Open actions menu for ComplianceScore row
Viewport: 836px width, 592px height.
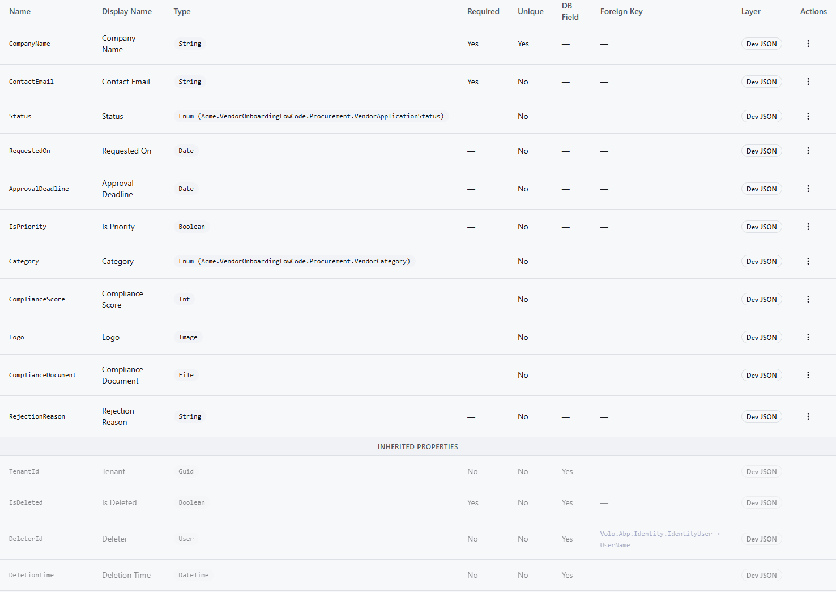point(808,299)
